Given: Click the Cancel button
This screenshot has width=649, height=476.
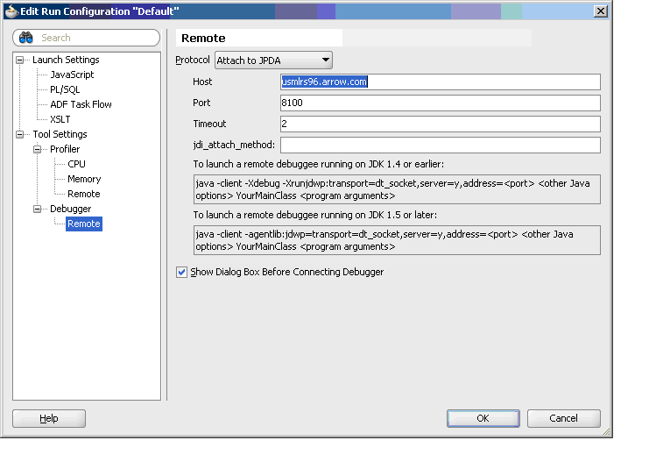Looking at the screenshot, I should pyautogui.click(x=564, y=418).
